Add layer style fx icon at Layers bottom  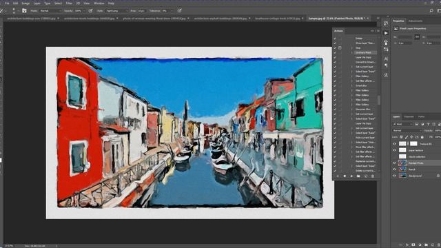tap(407, 245)
